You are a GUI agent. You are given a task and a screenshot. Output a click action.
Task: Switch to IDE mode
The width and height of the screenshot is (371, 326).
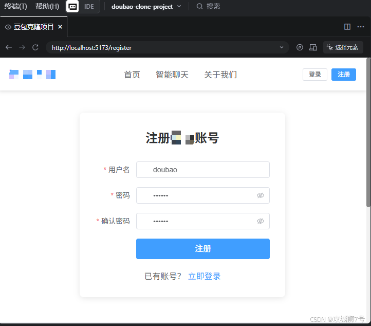[x=89, y=7]
